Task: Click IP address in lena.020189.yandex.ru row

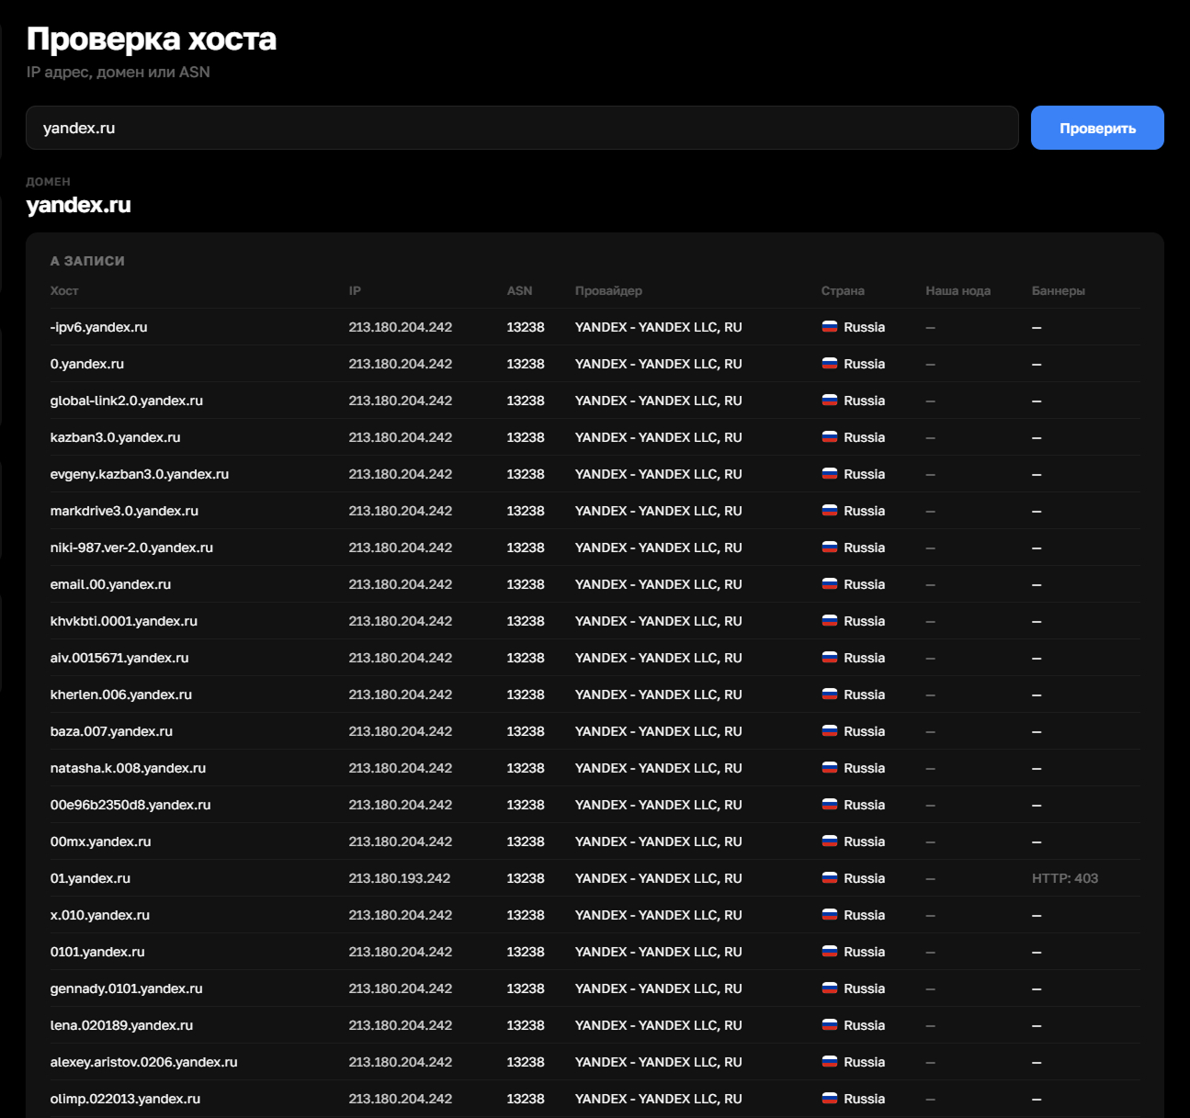Action: 401,1025
